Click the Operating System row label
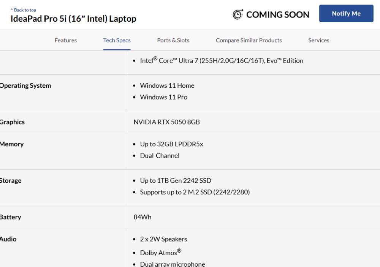This screenshot has width=380, height=267. pos(25,85)
